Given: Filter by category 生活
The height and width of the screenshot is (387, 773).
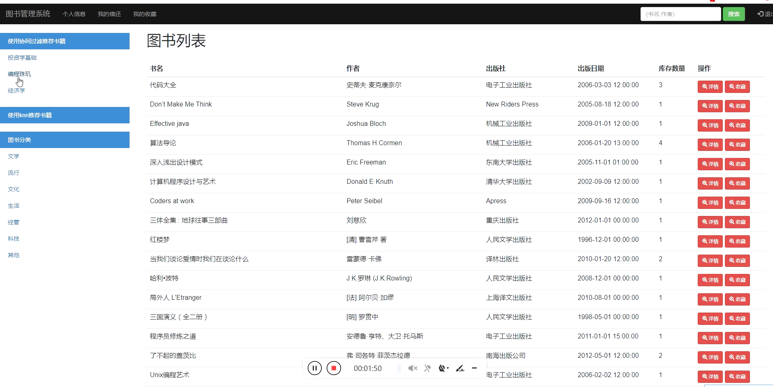Looking at the screenshot, I should [x=14, y=206].
